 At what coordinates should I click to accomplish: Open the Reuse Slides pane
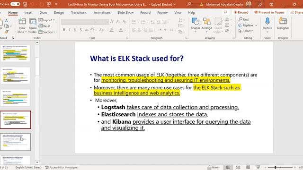[x=33, y=25]
